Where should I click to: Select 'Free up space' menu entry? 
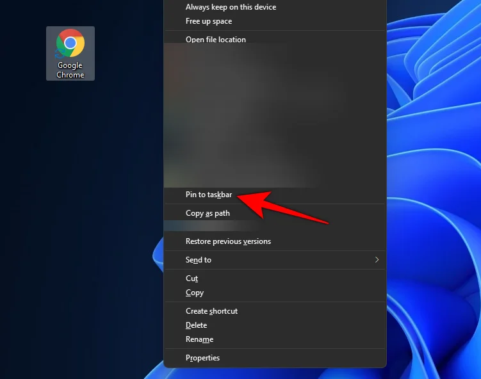(275, 21)
